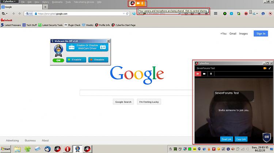274x153 pixels.
Task: Click the I'm Feeling Lucky button
Action: (x=149, y=102)
